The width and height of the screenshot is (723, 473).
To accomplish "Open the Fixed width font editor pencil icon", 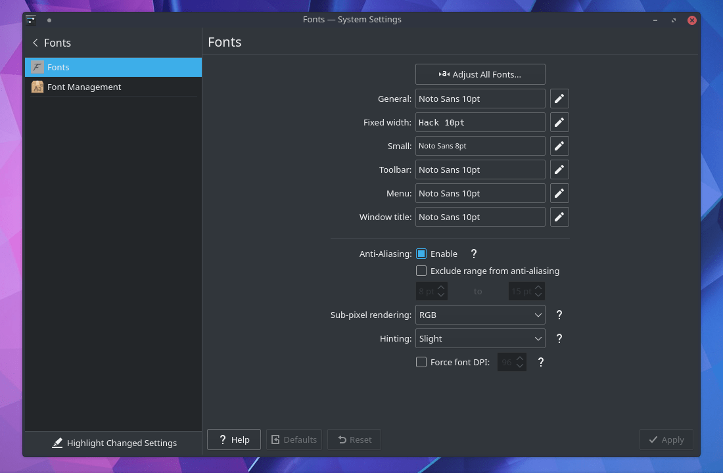I will point(559,122).
